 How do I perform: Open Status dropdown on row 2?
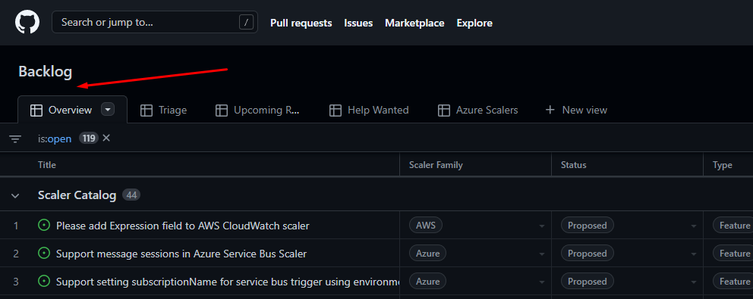click(694, 254)
